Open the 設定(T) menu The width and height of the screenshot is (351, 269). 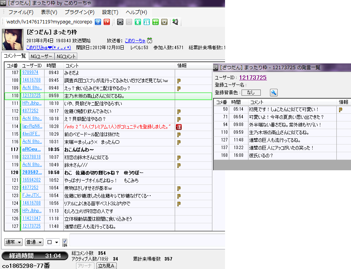coord(110,12)
